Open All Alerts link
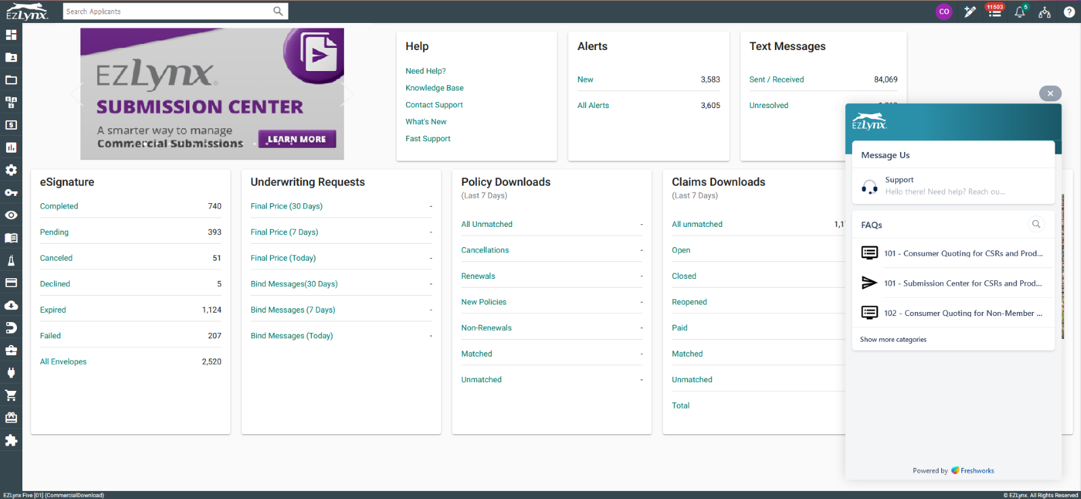 coord(593,105)
